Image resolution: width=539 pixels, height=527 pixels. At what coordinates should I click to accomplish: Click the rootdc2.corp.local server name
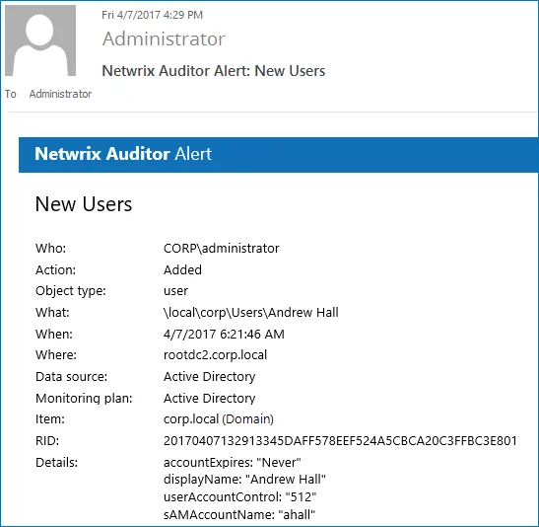tap(215, 355)
